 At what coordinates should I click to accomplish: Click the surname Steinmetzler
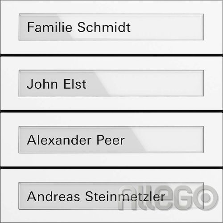click(125, 196)
